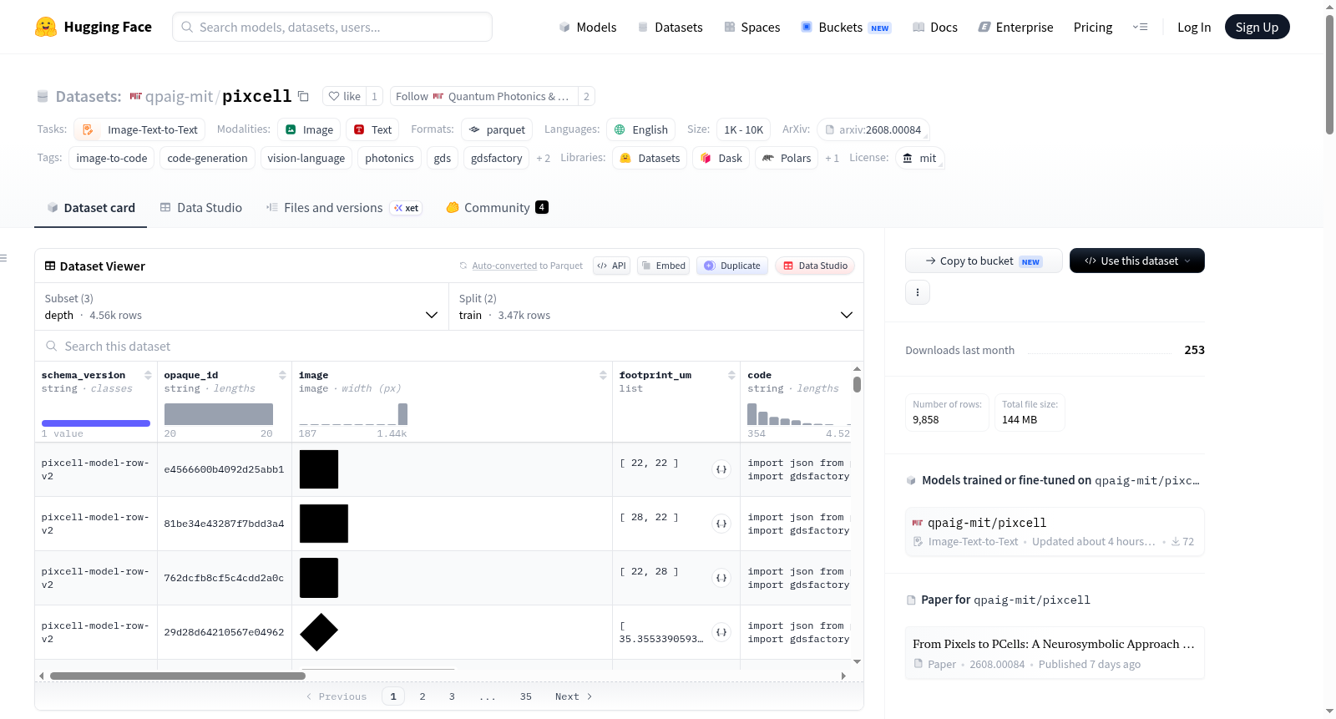Expand JSON for footprint row 22, 22
This screenshot has height=719, width=1336.
pos(721,469)
